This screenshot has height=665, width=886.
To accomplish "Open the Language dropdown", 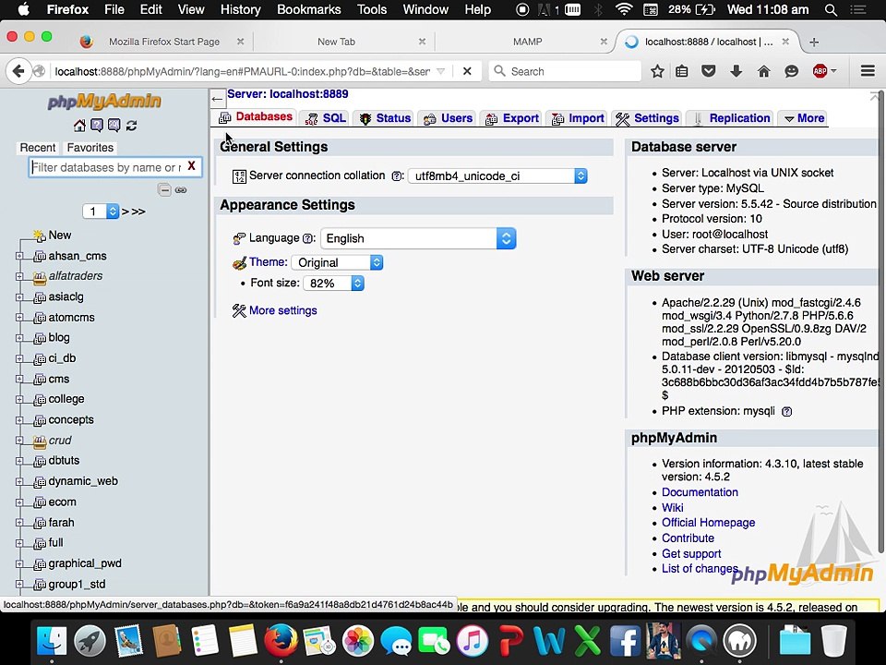I will [x=418, y=238].
